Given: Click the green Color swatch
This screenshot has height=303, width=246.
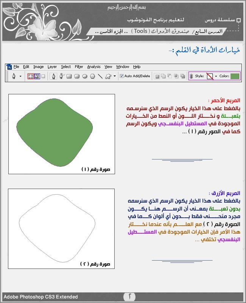Looking at the screenshot, I should pyautogui.click(x=235, y=76).
